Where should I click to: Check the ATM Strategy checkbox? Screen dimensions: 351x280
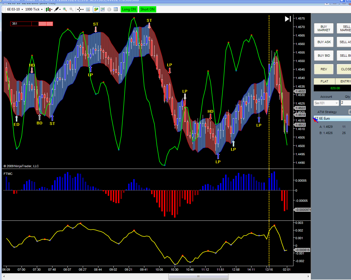(350, 112)
